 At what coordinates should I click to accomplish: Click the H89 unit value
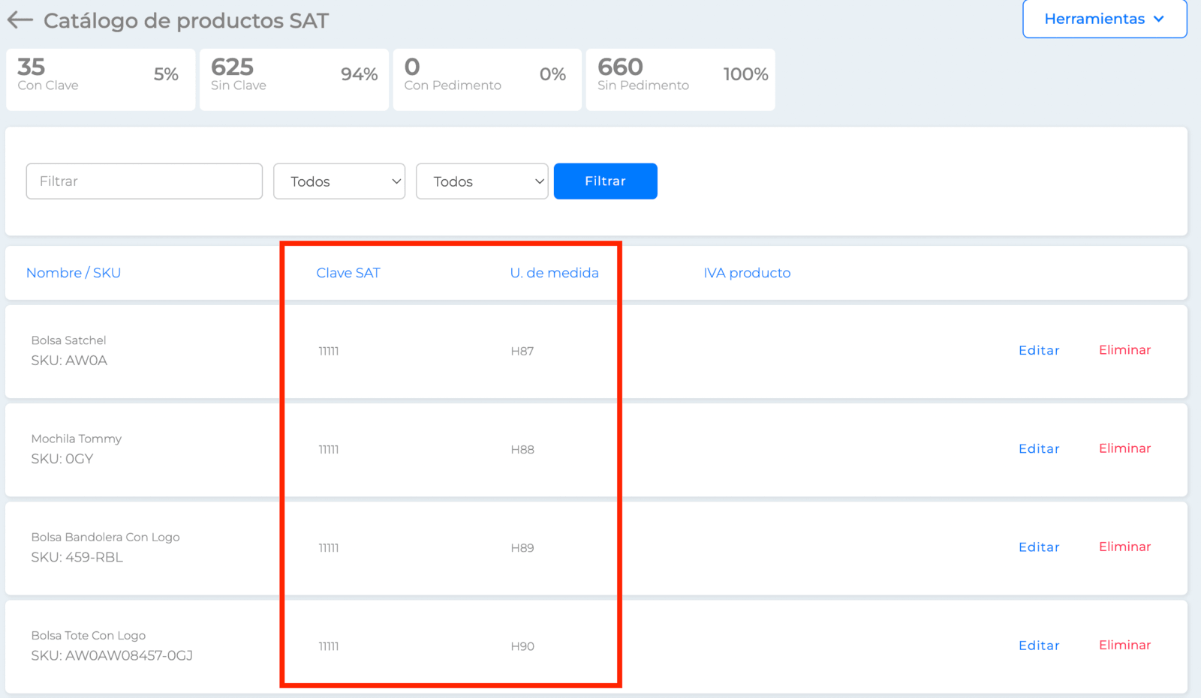(x=522, y=547)
